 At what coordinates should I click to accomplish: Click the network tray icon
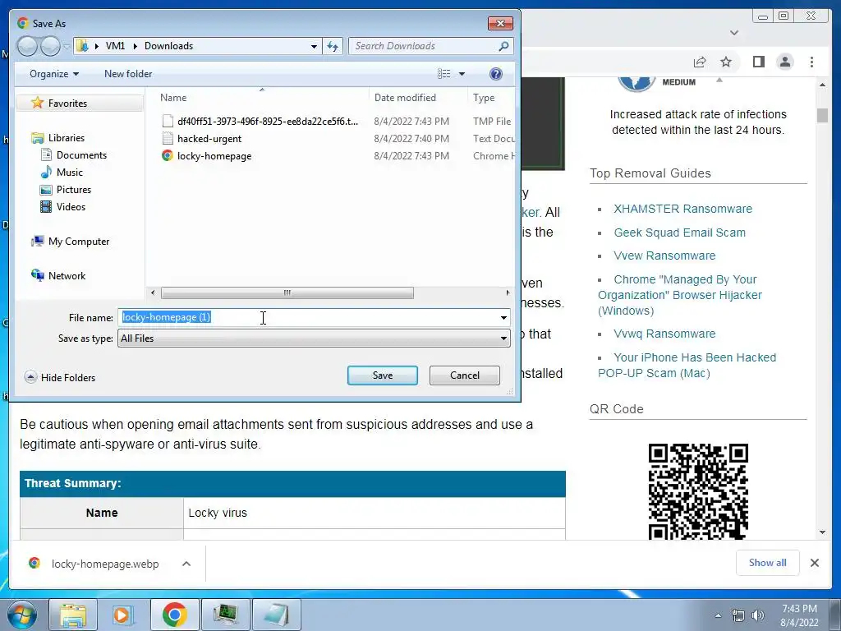pyautogui.click(x=738, y=615)
